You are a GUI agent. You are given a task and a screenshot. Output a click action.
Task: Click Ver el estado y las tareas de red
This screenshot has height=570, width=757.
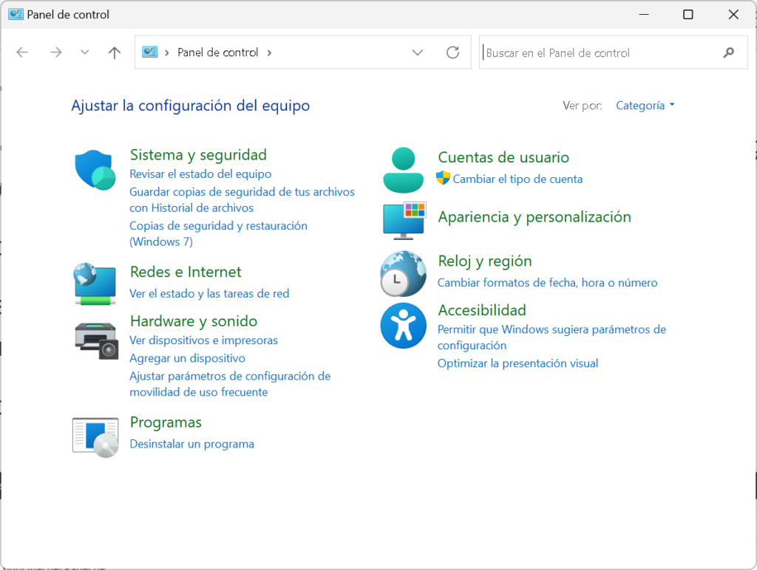coord(209,293)
